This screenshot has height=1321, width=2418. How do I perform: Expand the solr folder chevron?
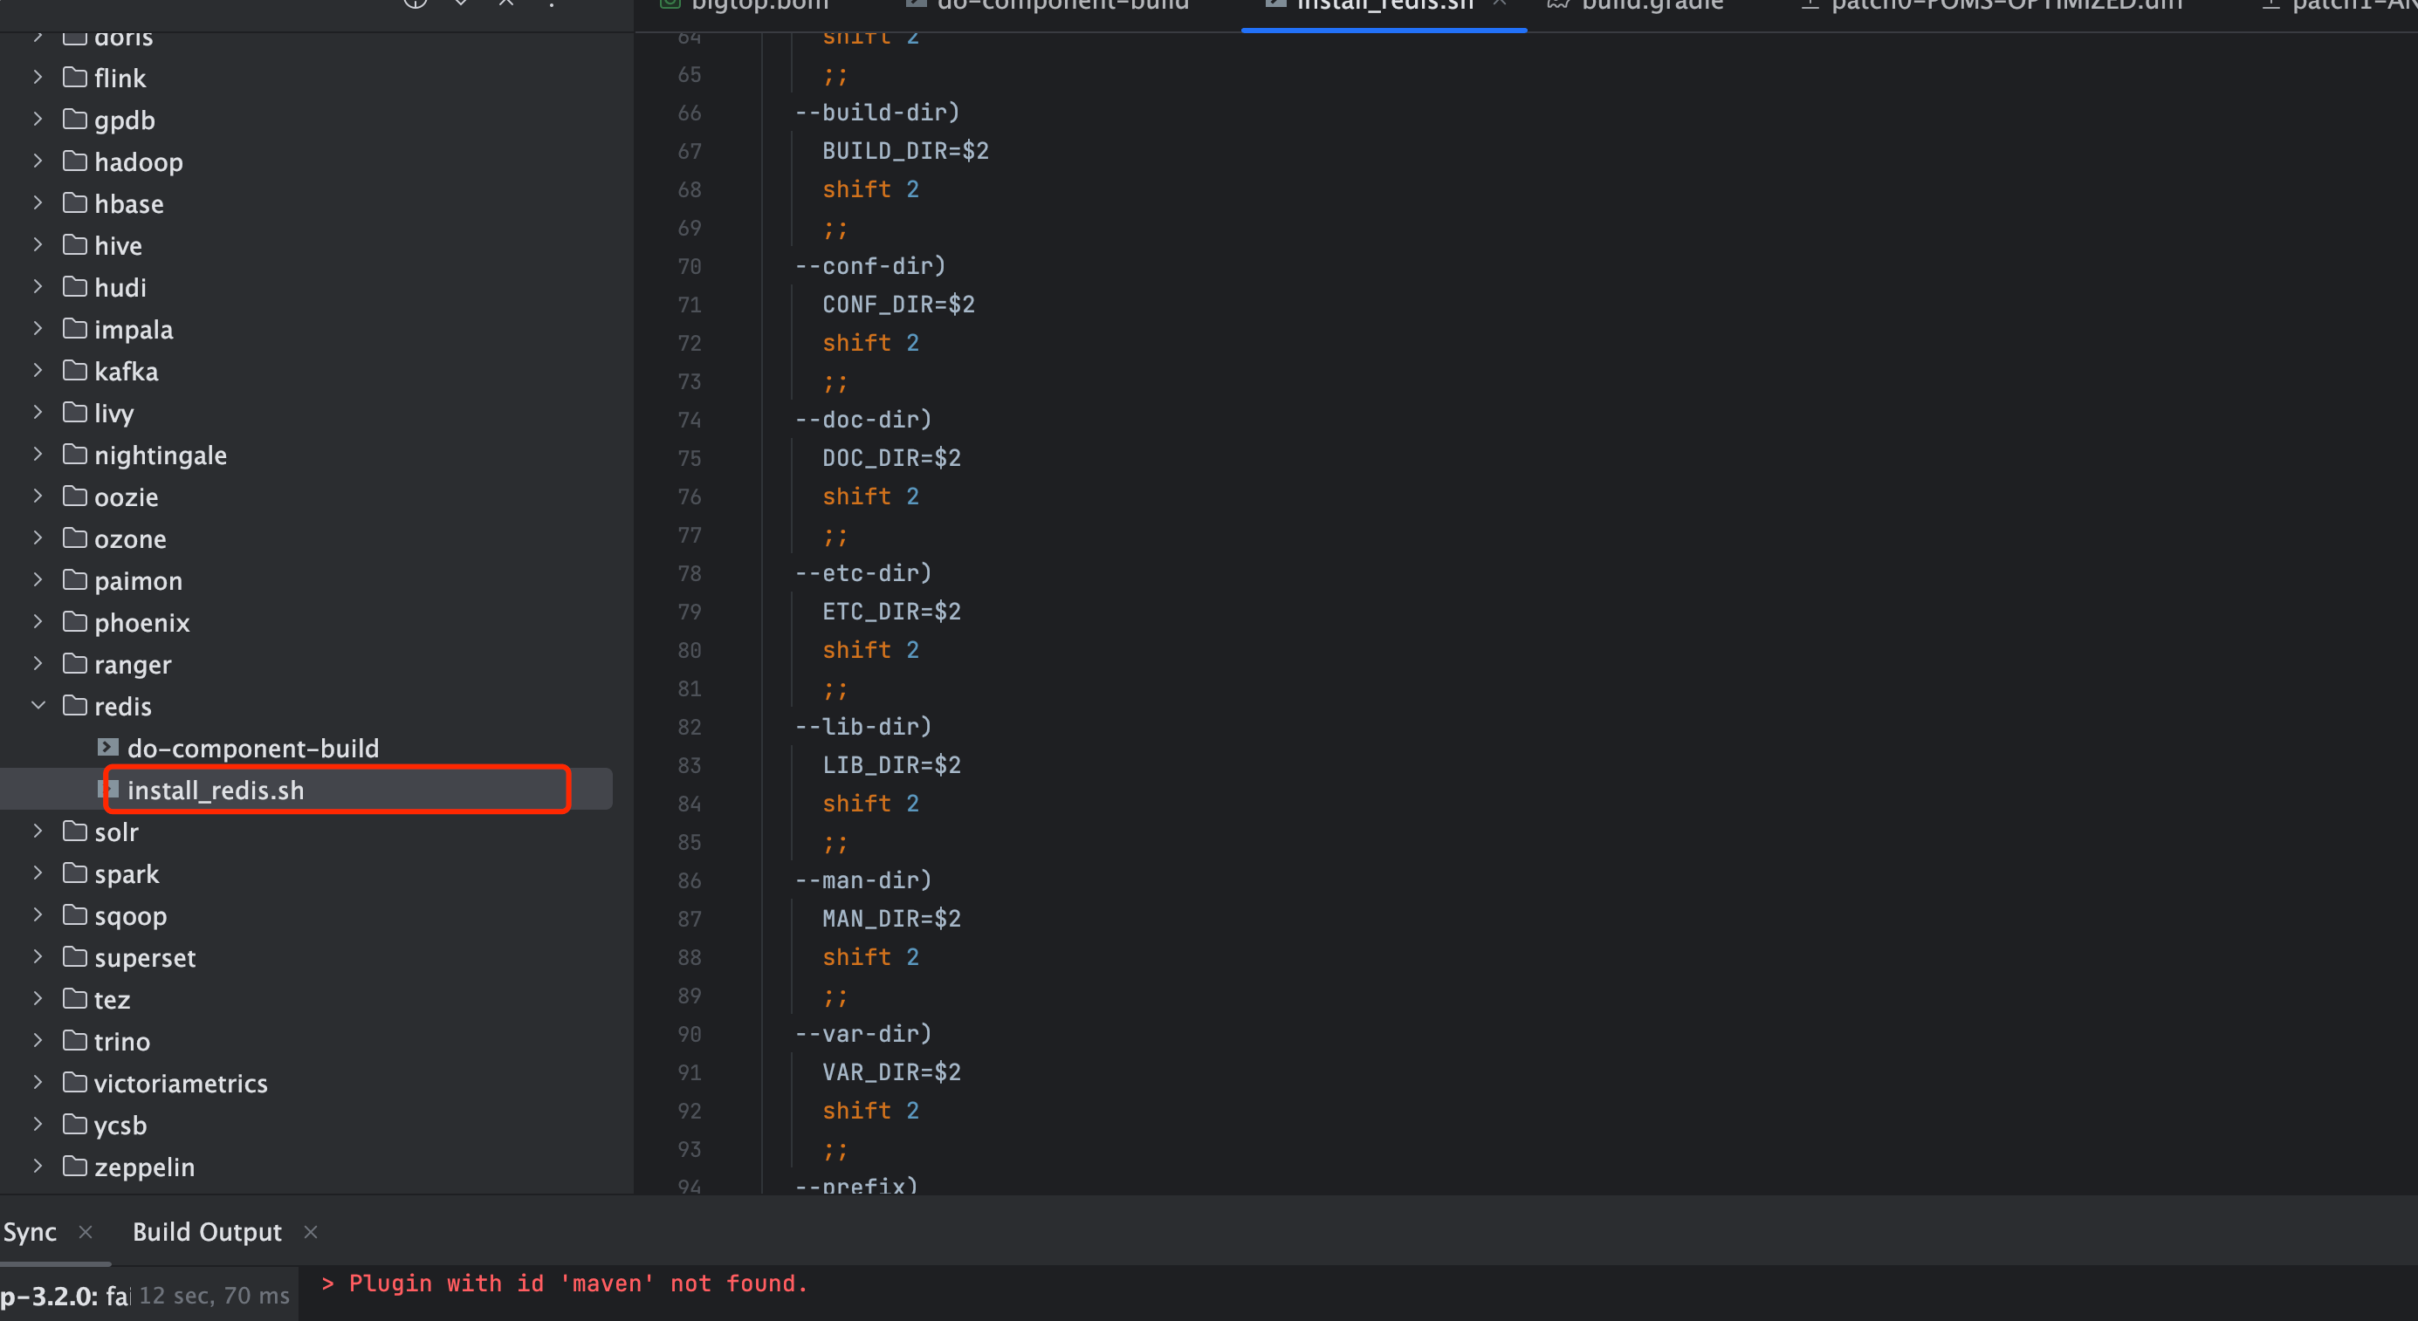(38, 832)
